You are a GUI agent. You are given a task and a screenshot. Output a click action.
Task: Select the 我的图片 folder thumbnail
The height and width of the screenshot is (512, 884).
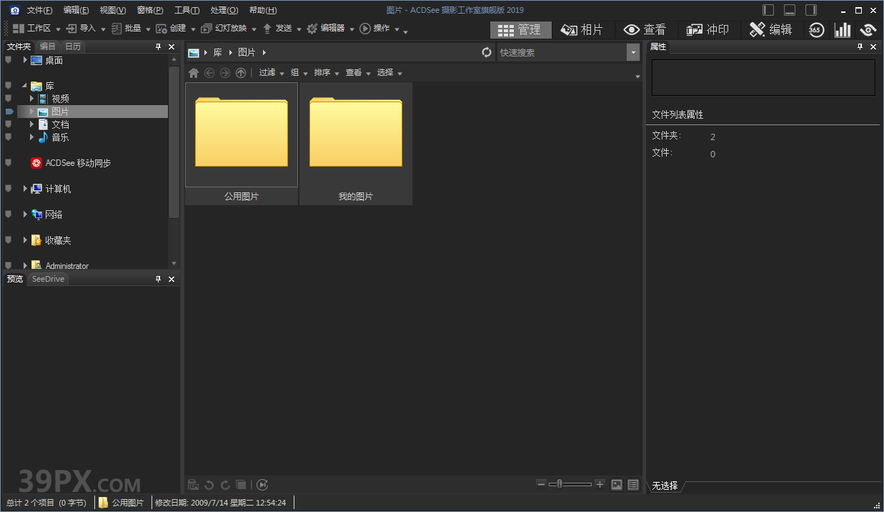pyautogui.click(x=356, y=144)
